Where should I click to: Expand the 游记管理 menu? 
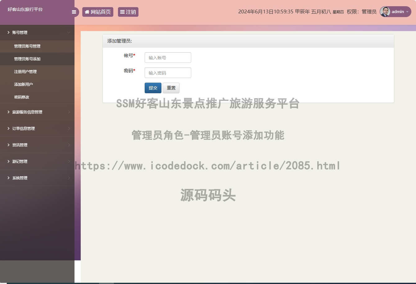[37, 161]
